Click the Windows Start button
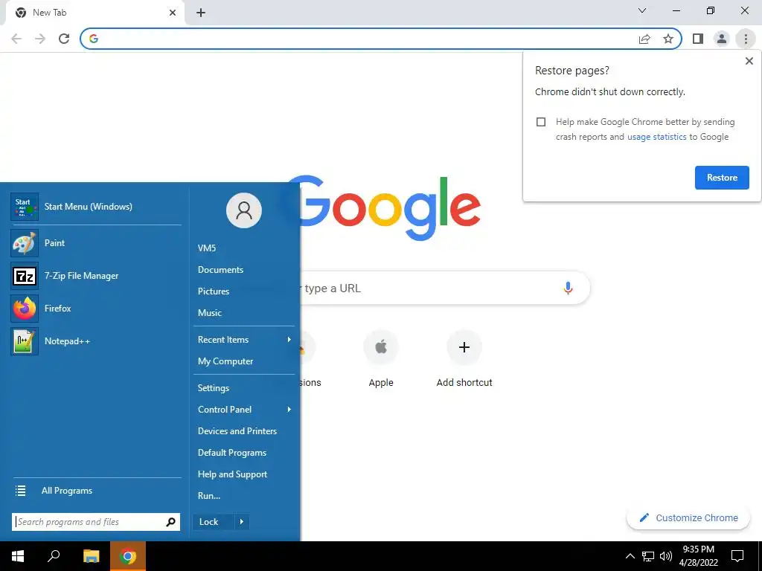Image resolution: width=762 pixels, height=571 pixels. coord(18,556)
